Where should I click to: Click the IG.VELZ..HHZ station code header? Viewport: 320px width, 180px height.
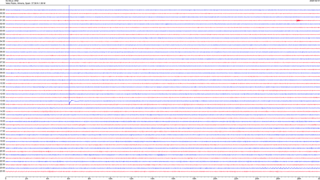tap(12, 1)
